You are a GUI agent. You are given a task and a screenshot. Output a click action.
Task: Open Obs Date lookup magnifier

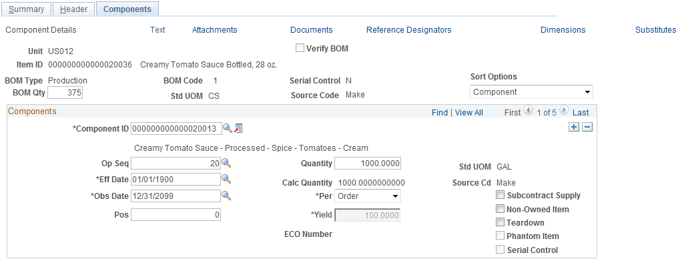coord(226,196)
